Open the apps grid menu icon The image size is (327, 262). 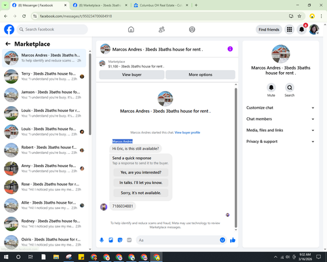coord(289,29)
